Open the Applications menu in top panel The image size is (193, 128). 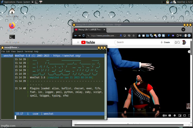click(x=10, y=2)
